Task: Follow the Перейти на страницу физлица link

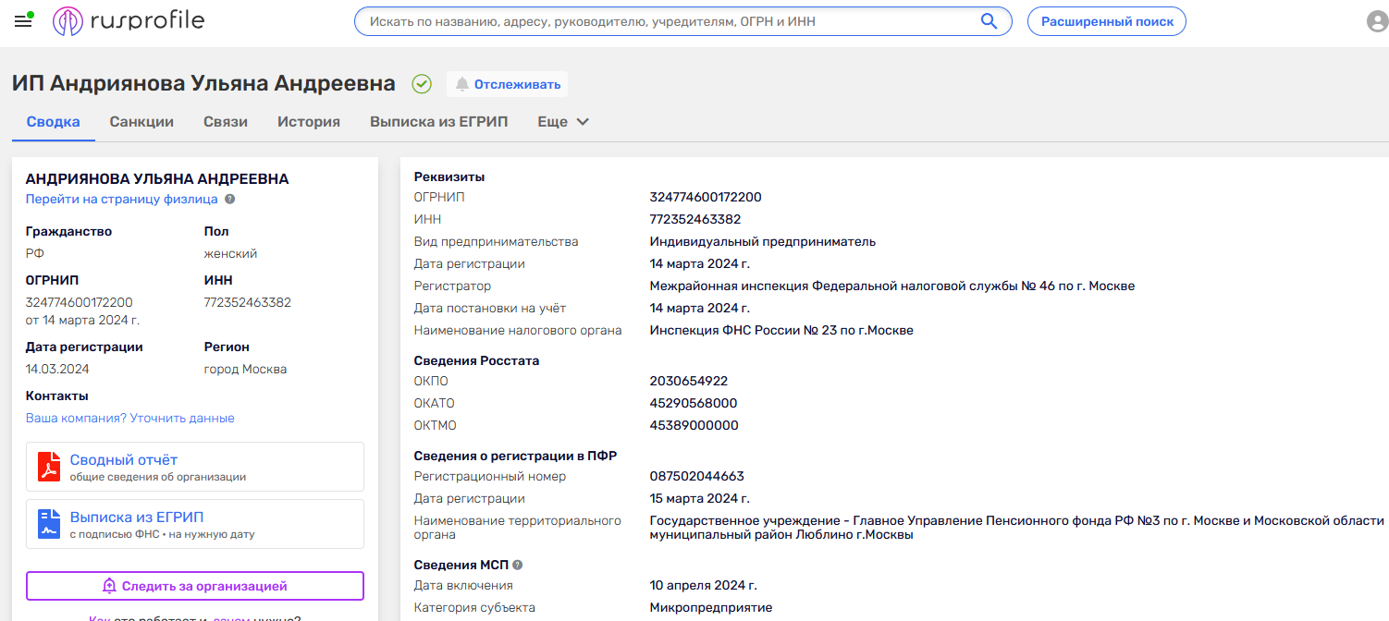Action: tap(121, 199)
